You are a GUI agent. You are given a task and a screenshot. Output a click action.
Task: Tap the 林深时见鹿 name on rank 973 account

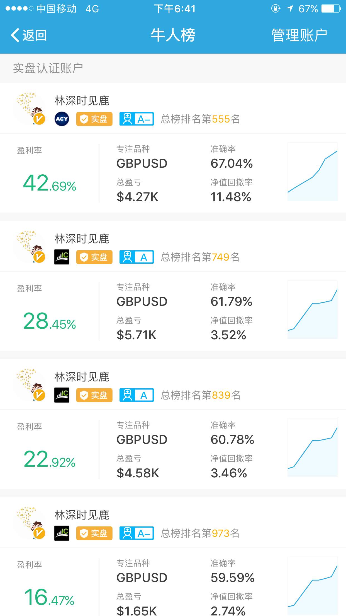click(82, 515)
